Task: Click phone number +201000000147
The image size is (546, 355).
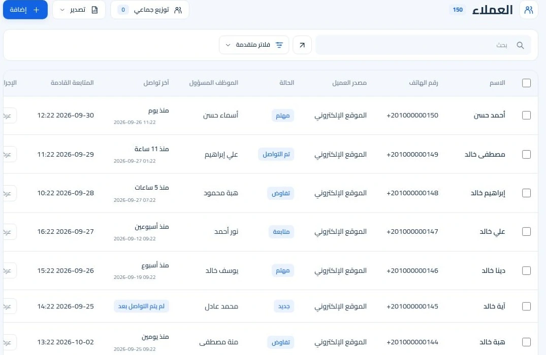Action: 412,232
